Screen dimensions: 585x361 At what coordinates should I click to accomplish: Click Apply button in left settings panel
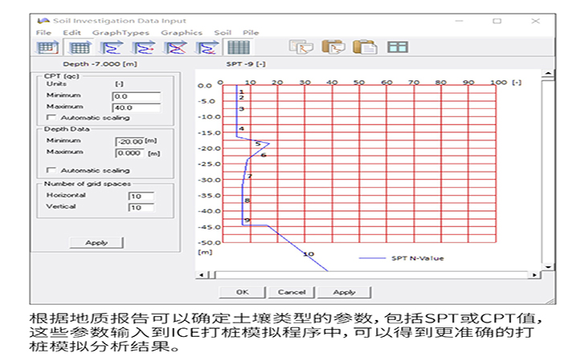point(96,242)
